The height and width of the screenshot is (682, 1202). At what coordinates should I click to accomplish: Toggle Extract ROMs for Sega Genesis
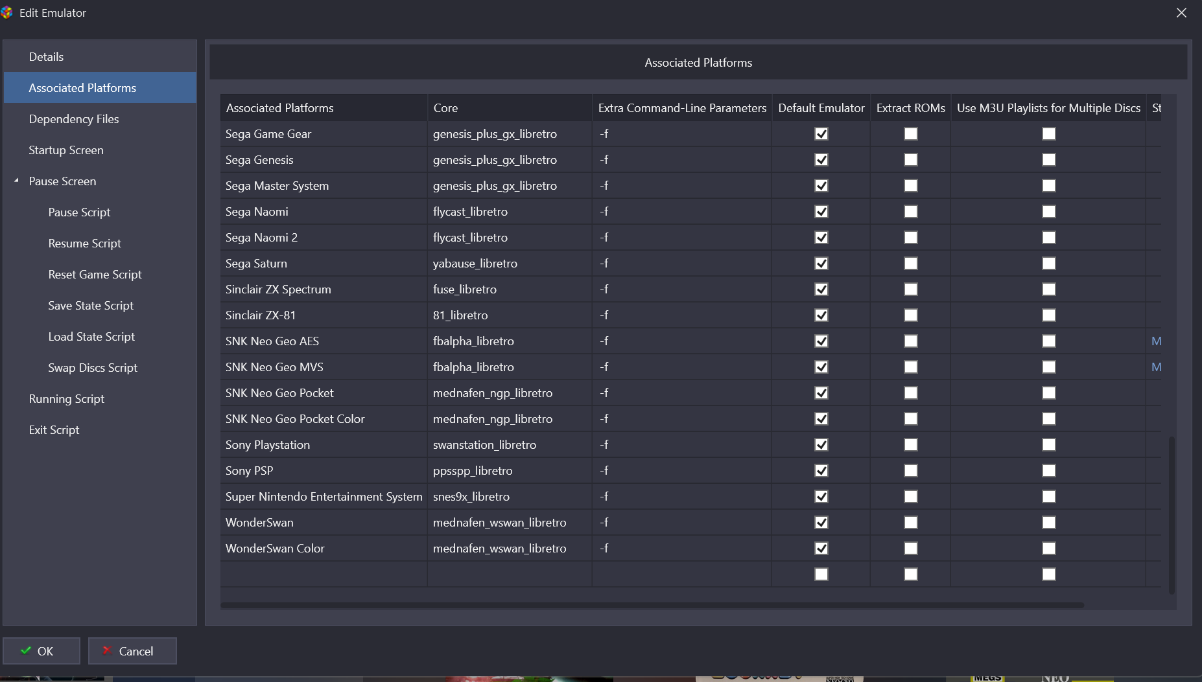[x=911, y=159]
